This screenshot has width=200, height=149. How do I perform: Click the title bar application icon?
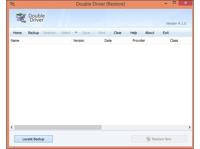click(12, 3)
